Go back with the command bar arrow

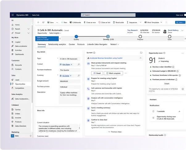pos(38,22)
